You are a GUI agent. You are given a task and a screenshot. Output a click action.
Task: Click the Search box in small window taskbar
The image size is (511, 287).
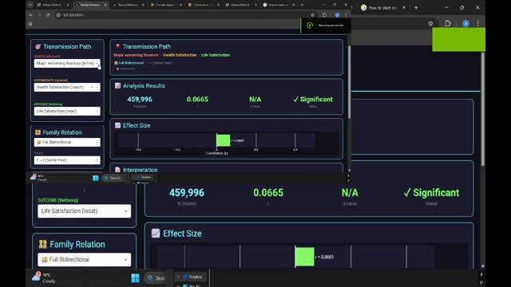[113, 178]
